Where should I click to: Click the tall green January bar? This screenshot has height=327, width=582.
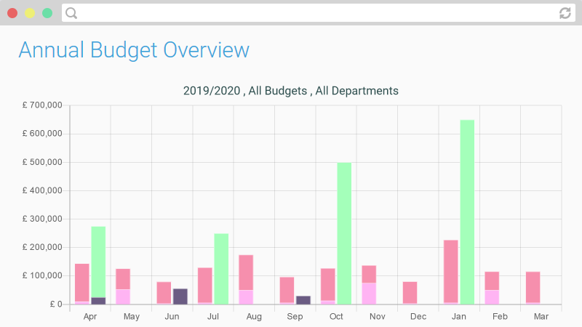point(467,212)
